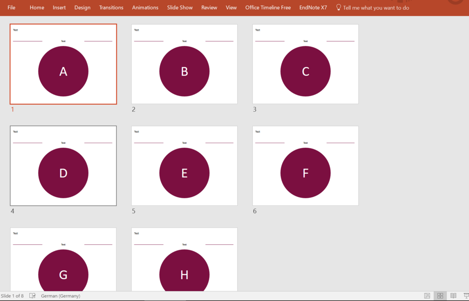Open the Insert ribbon tab
469x301 pixels.
[59, 7]
